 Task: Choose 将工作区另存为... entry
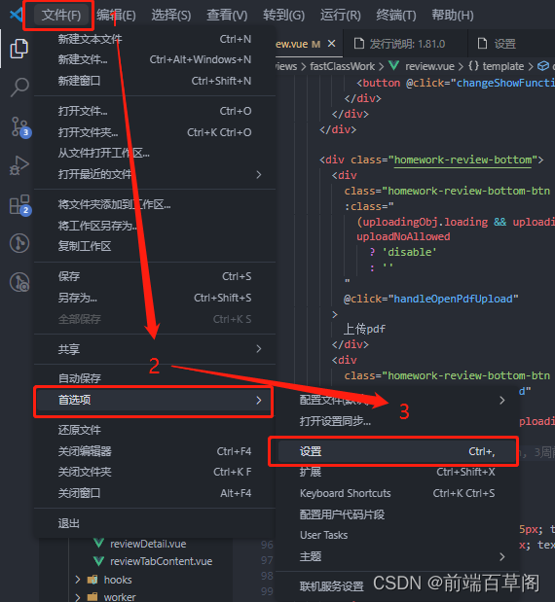point(155,226)
